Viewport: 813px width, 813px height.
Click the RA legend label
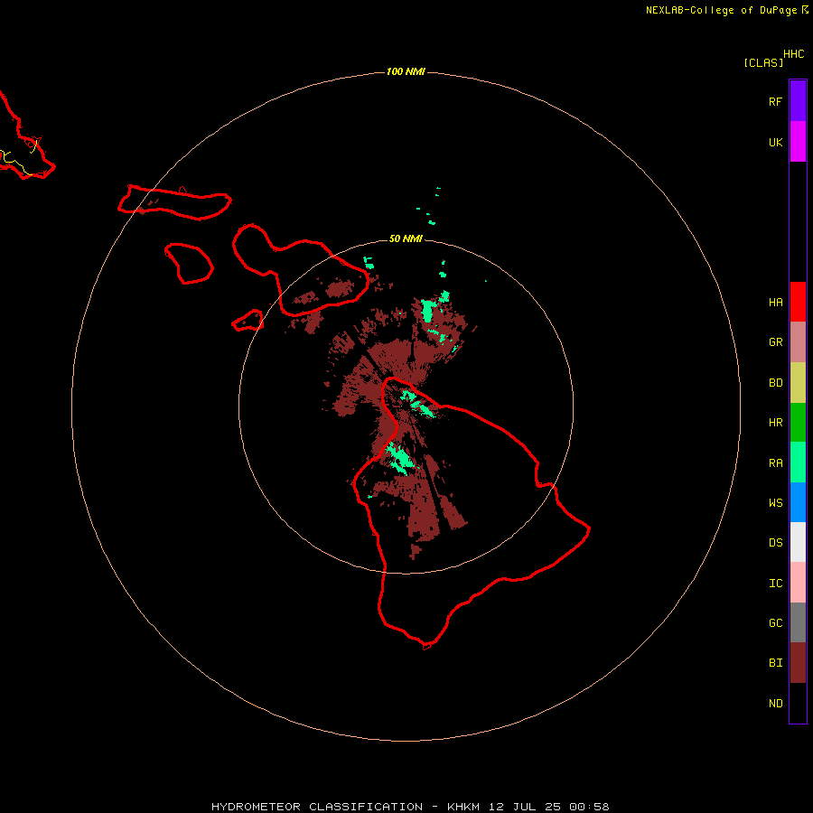775,463
